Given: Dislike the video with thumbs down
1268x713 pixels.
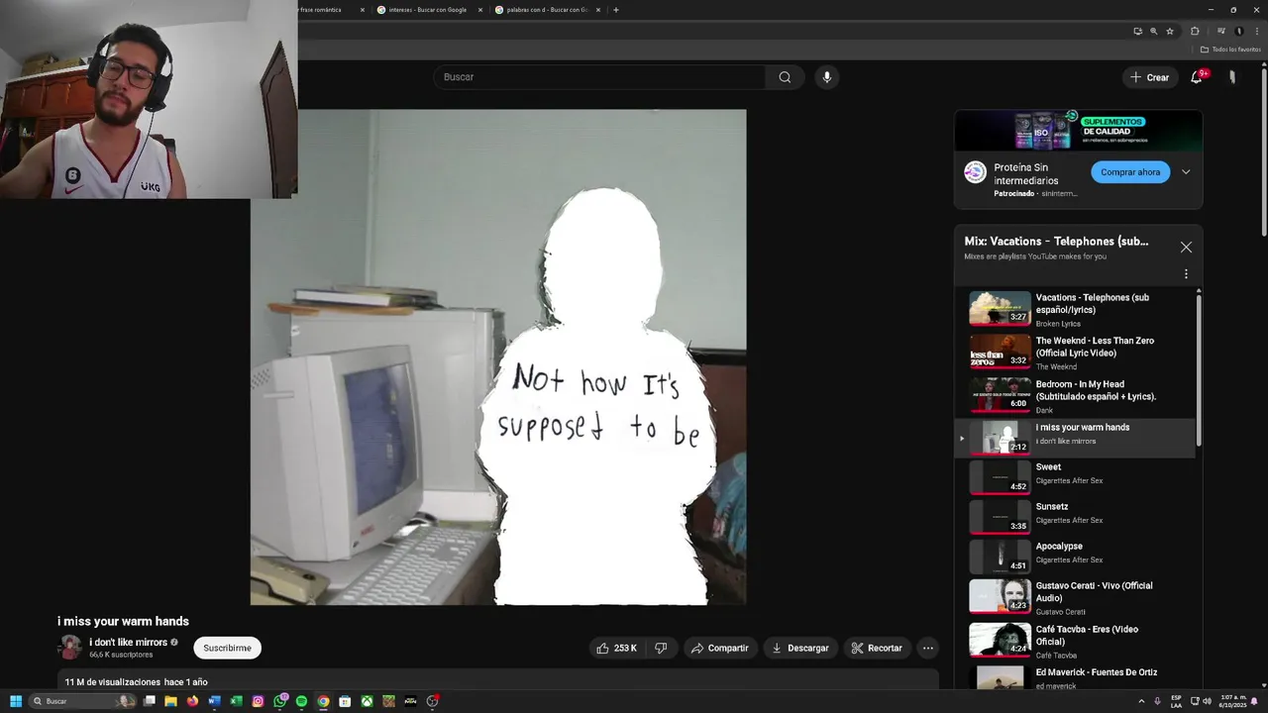Looking at the screenshot, I should (661, 648).
